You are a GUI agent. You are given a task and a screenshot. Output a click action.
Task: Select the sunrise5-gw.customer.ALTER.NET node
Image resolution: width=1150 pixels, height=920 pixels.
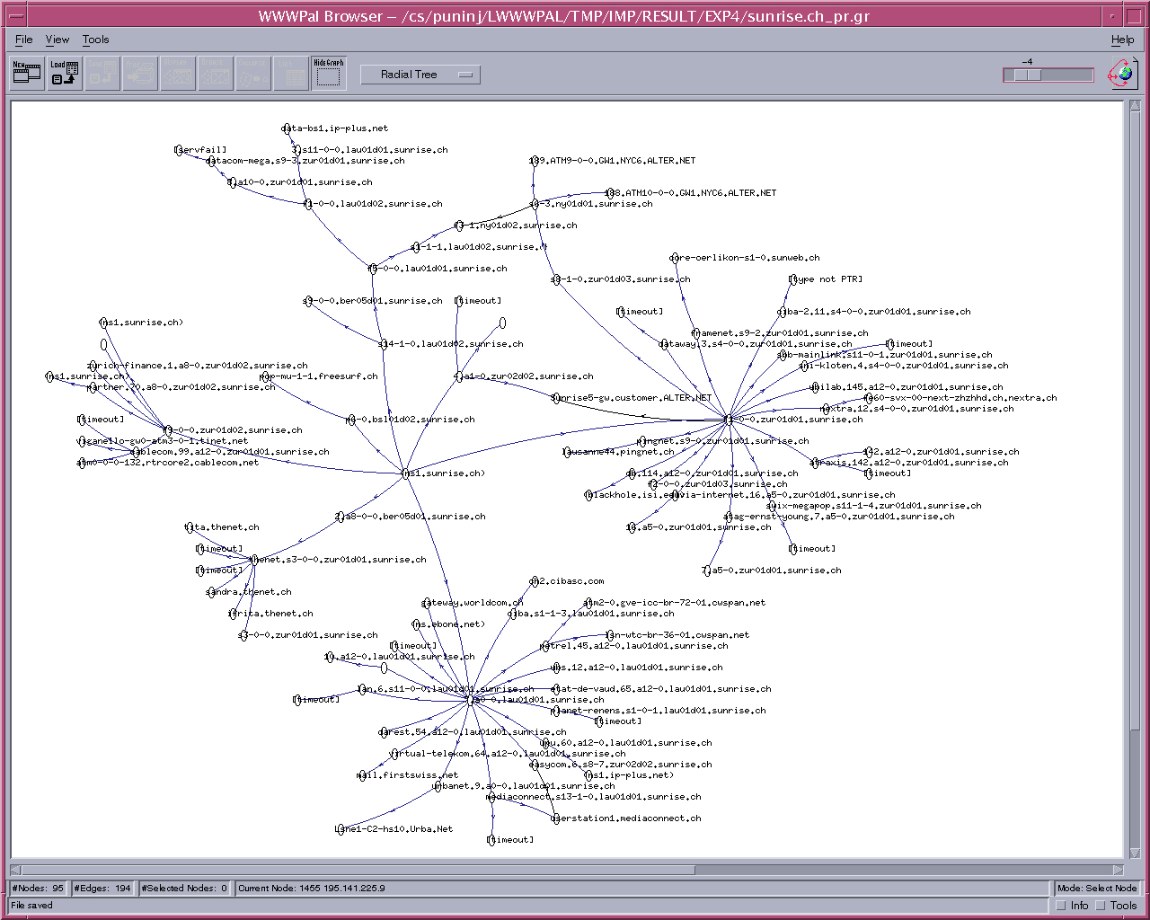(x=557, y=398)
